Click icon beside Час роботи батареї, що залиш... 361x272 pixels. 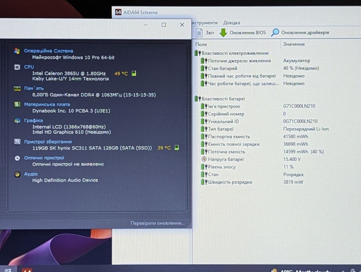pyautogui.click(x=204, y=84)
